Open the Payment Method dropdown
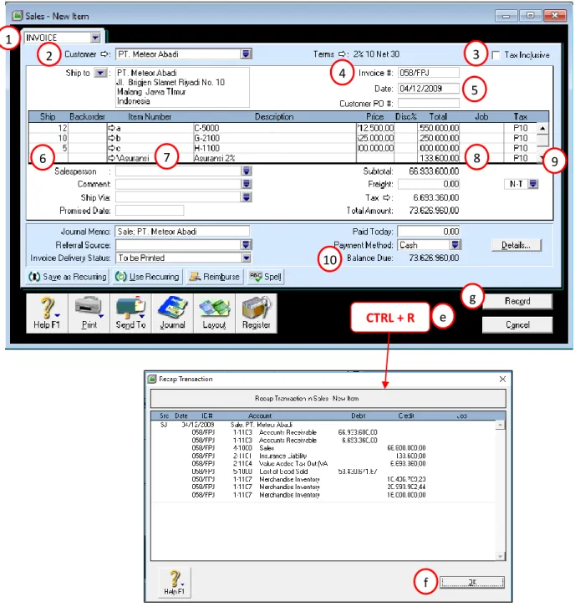The height and width of the screenshot is (607, 575). pos(455,245)
